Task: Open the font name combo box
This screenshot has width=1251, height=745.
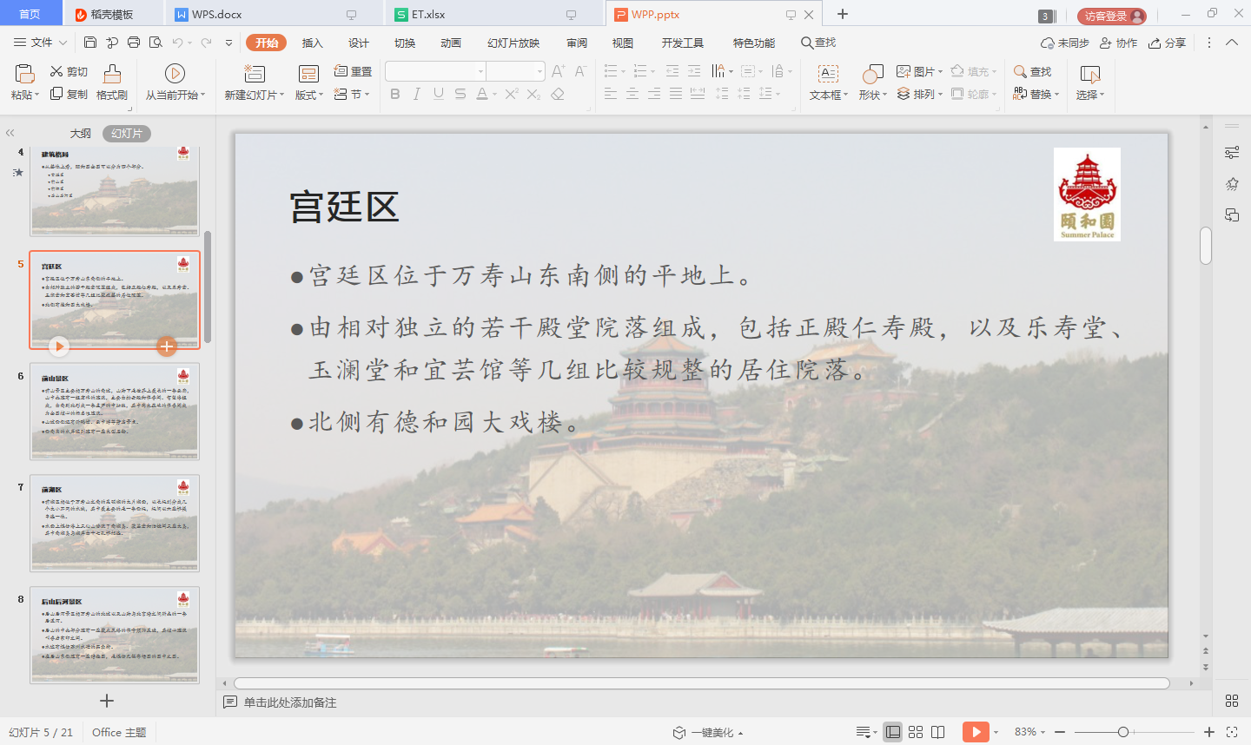Action: tap(435, 71)
